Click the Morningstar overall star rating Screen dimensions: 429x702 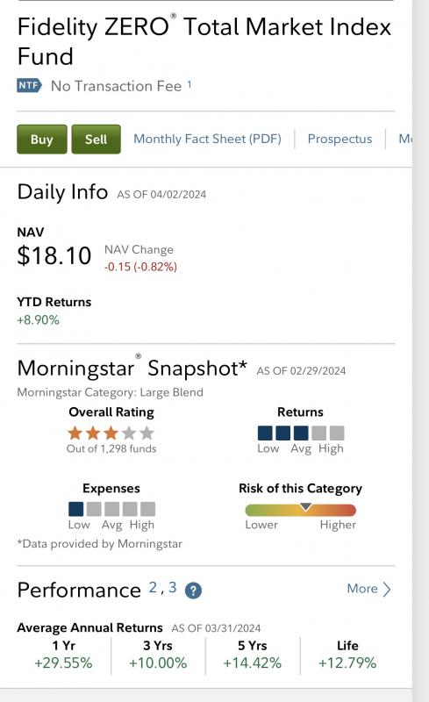[x=111, y=433]
